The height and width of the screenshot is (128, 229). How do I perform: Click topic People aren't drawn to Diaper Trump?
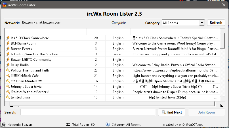(175, 92)
